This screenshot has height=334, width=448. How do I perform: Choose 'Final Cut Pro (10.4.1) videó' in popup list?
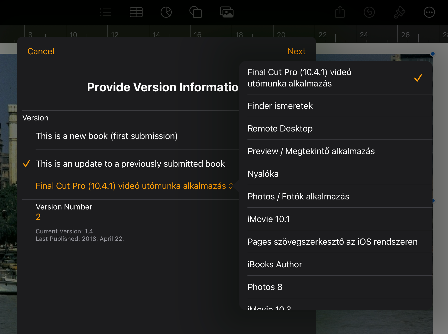[336, 78]
